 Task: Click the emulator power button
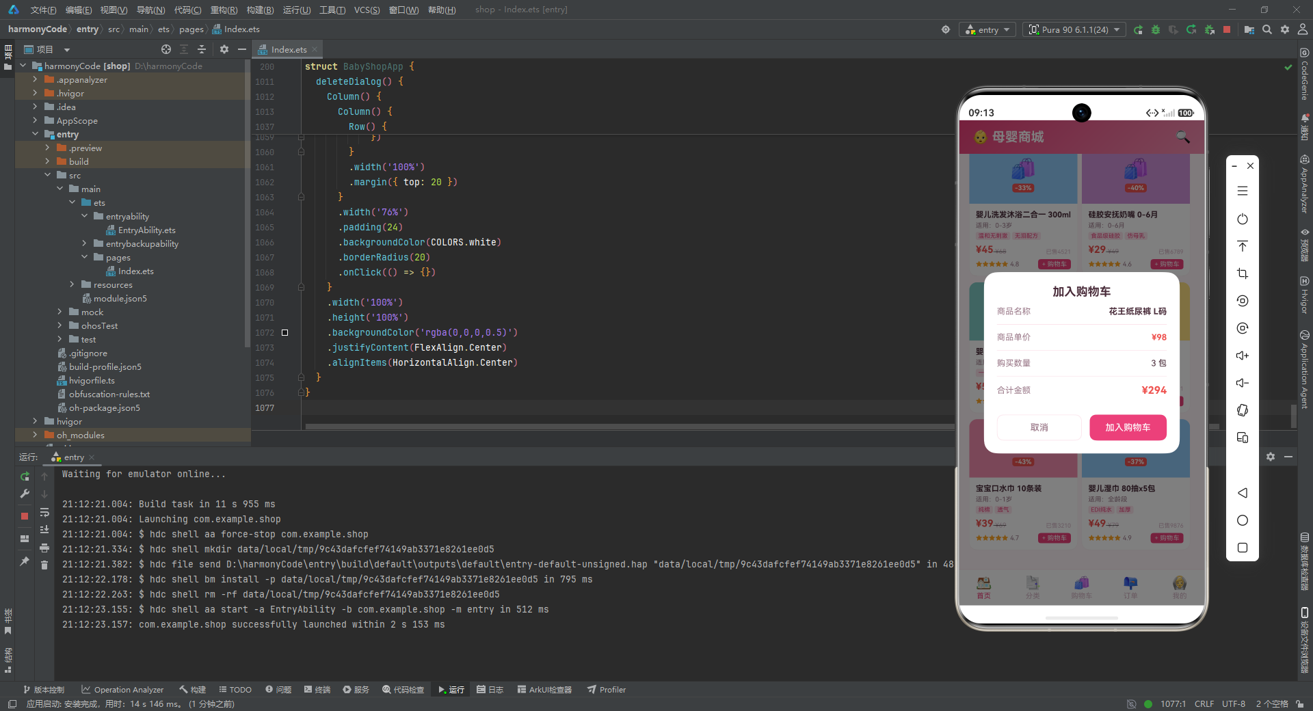[x=1243, y=219]
